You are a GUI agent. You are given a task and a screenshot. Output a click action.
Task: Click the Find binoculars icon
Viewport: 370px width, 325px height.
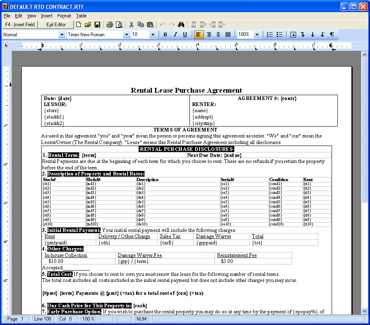click(x=181, y=25)
